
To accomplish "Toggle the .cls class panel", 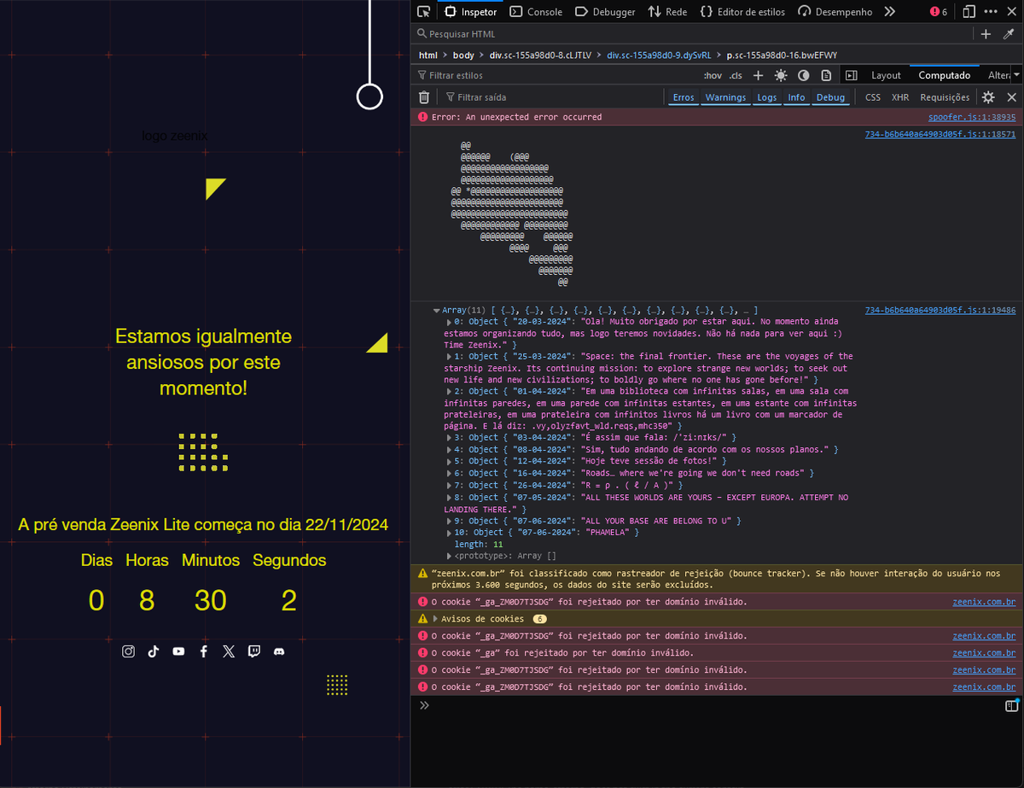I will [736, 75].
